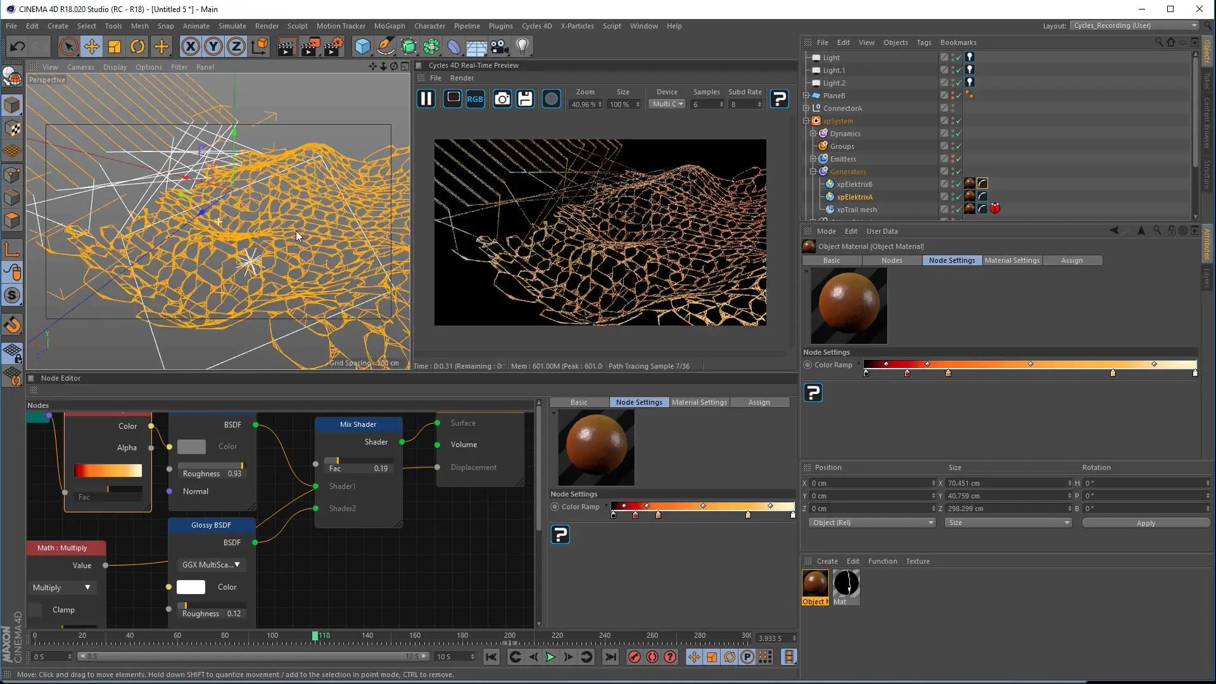Viewport: 1216px width, 684px height.
Task: Collapse the xpSystem tree item
Action: tap(806, 121)
